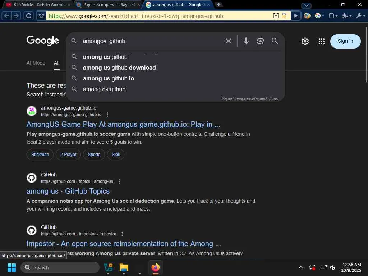Screen dimensions: 368x276
Task: Select the 'among us github download' suggestion
Action: [175, 68]
